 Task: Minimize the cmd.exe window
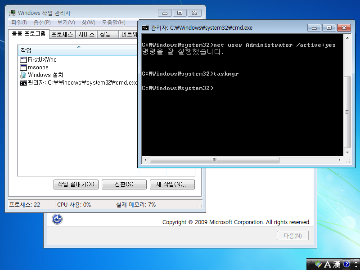[x=314, y=28]
